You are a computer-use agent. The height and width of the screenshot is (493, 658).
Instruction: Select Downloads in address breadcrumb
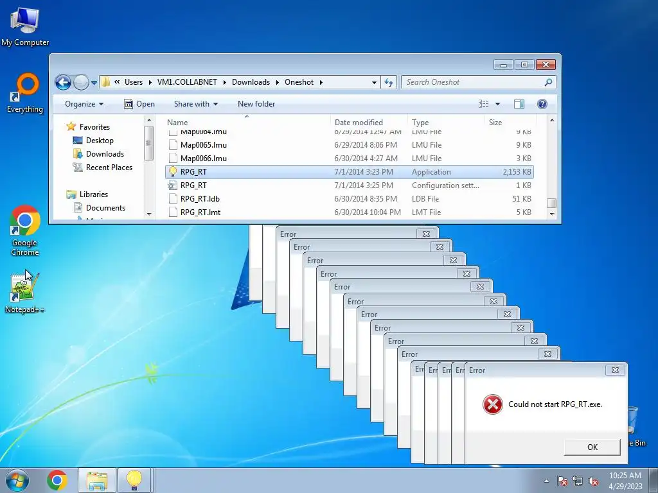[251, 82]
